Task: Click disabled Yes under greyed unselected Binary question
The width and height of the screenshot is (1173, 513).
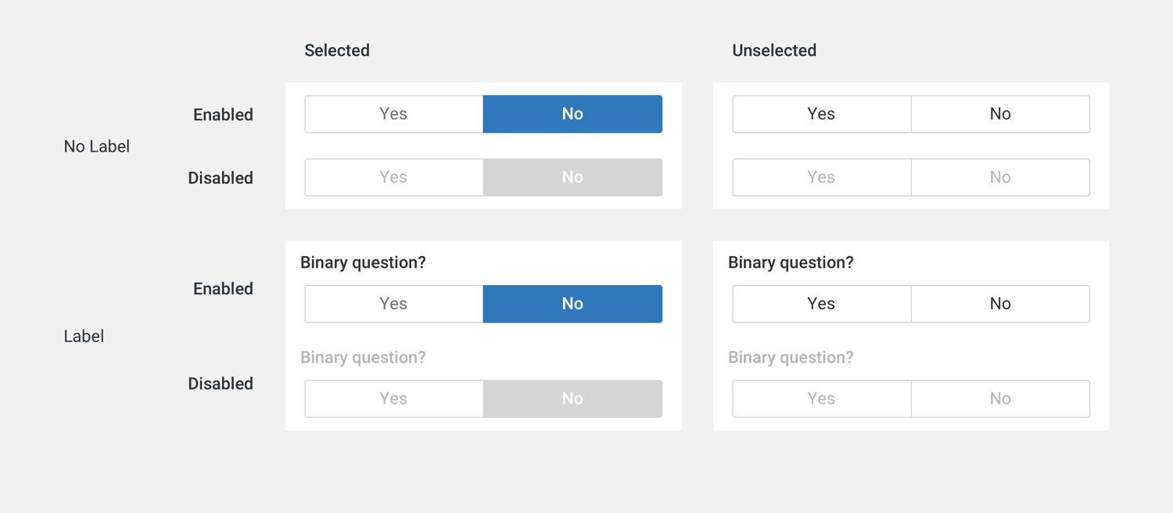Action: tap(822, 399)
